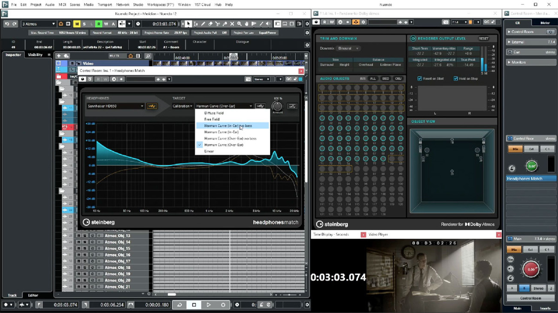Open the Sennheiser HD650 headphones dropdown
The width and height of the screenshot is (558, 313).
coord(115,106)
